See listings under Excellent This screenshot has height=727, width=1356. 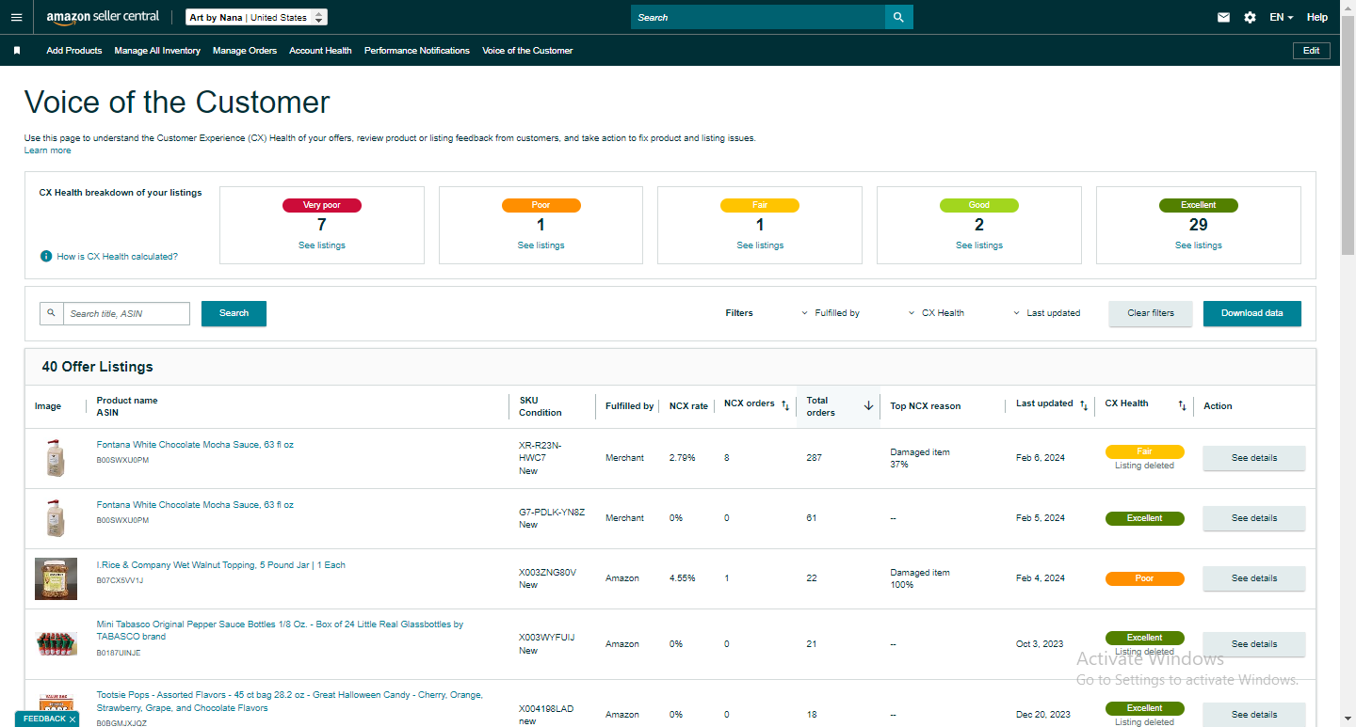1199,245
